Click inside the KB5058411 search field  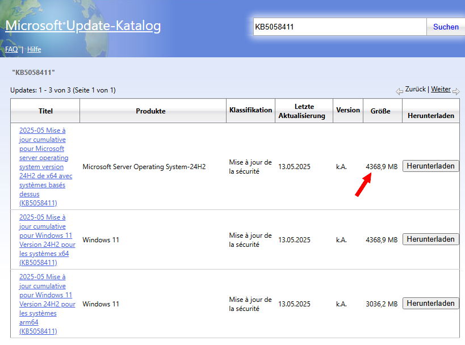pos(339,26)
